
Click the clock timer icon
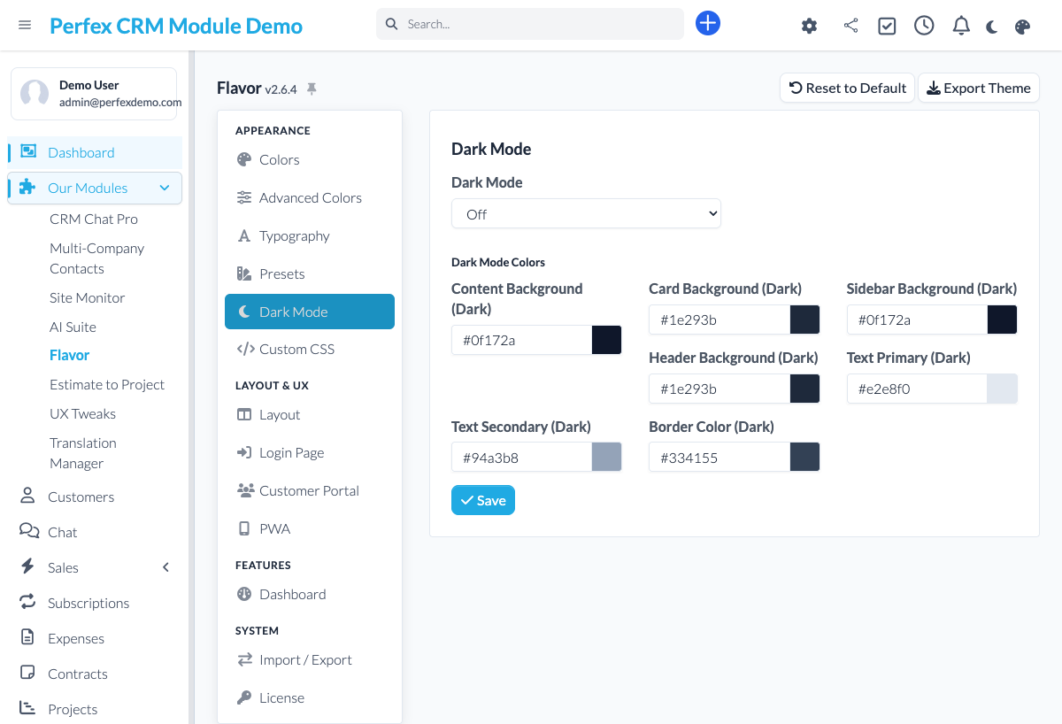pos(924,26)
